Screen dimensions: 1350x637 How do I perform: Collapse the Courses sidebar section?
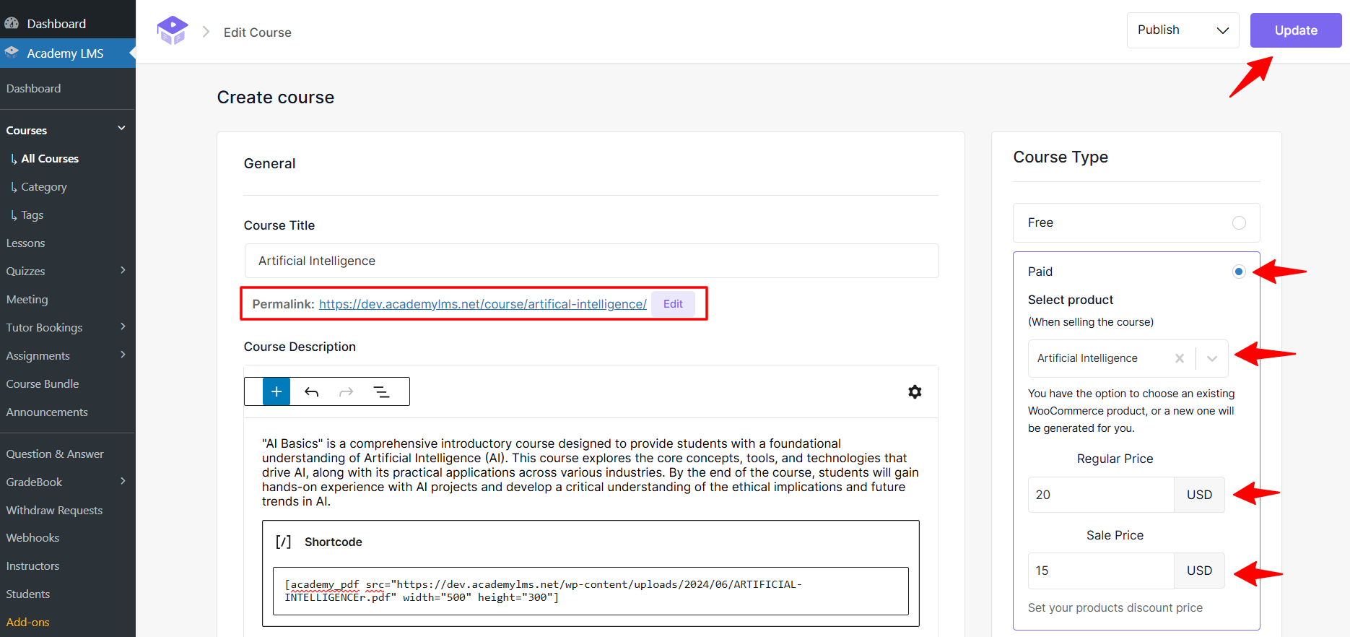point(121,129)
